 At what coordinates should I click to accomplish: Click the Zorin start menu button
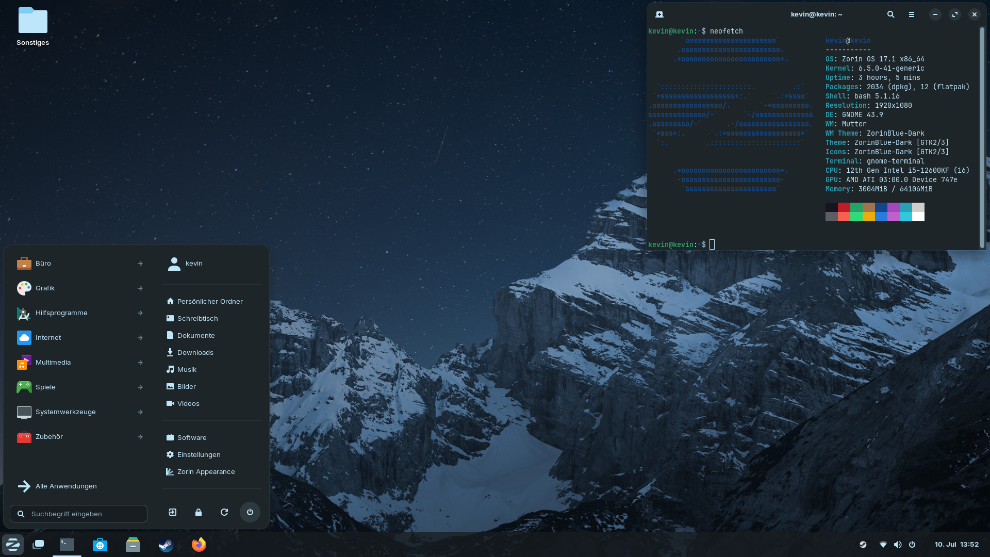click(x=13, y=545)
